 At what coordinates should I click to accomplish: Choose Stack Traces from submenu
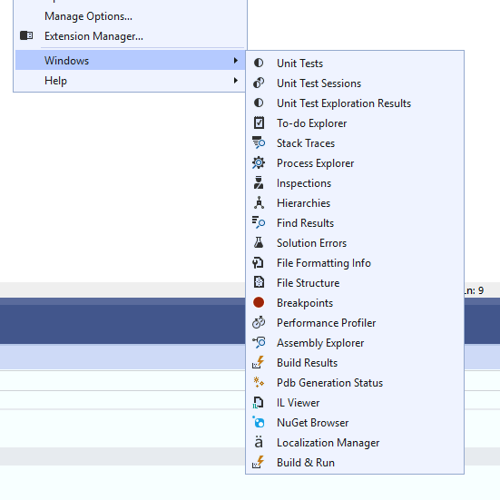click(355, 142)
